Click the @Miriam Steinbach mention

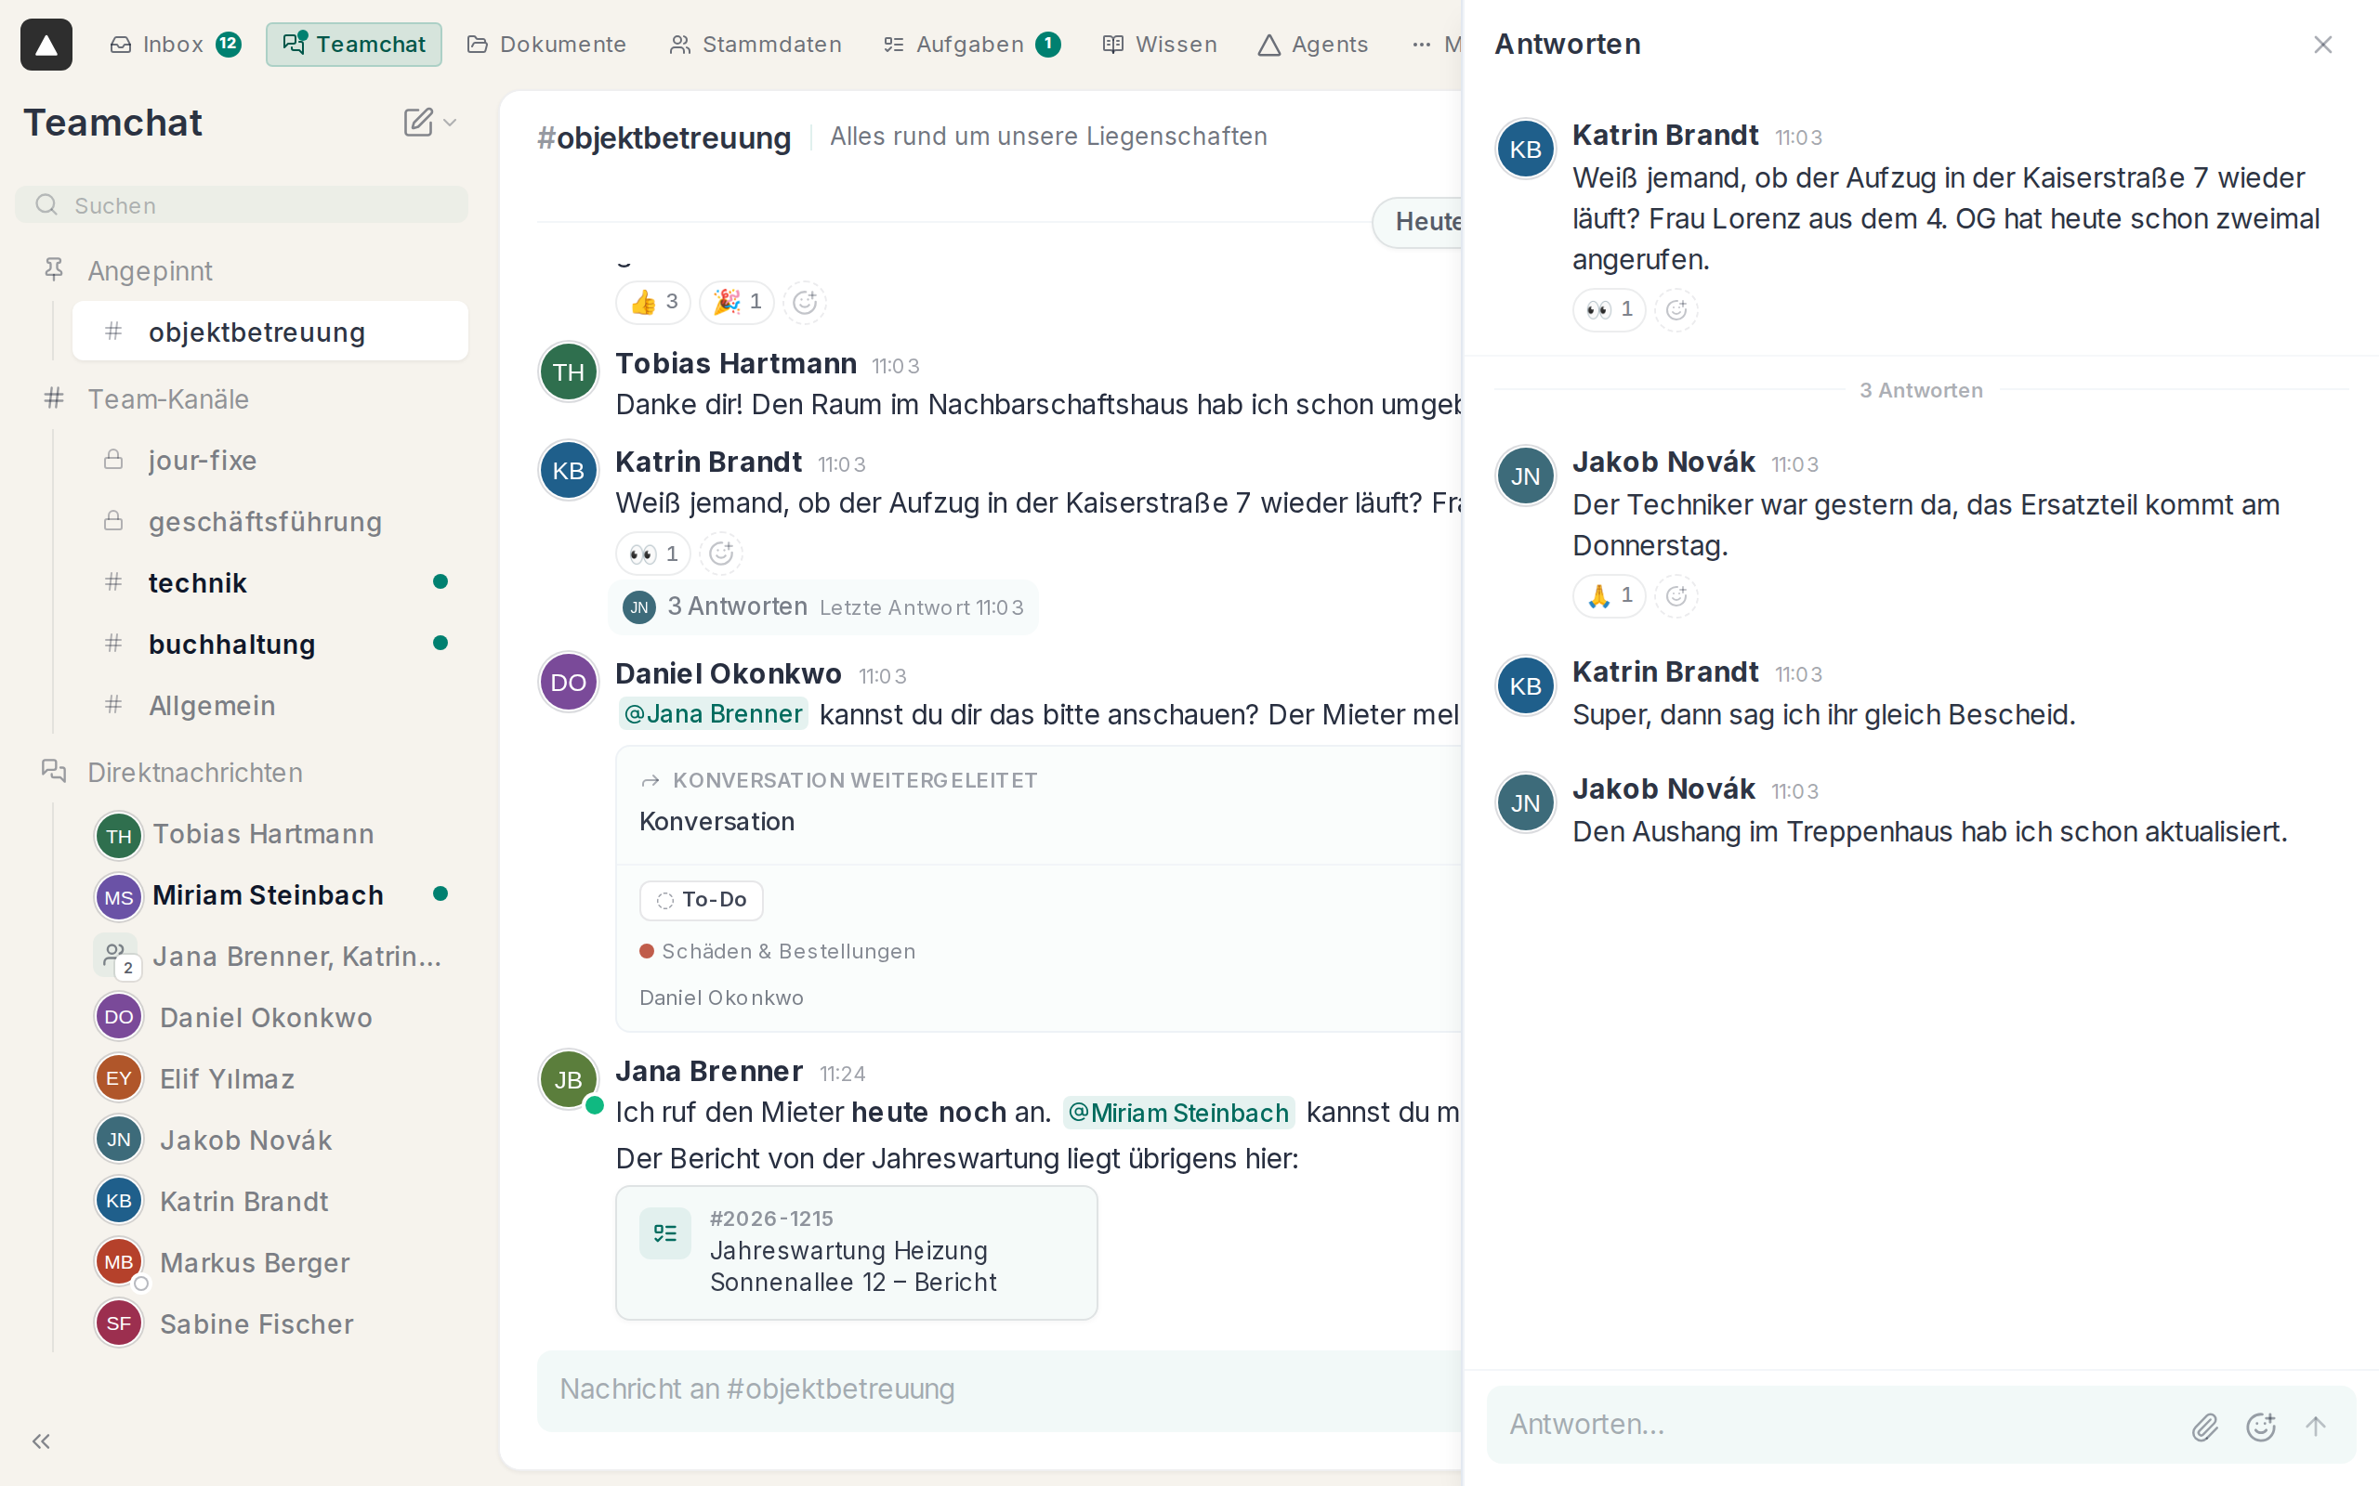click(x=1178, y=1113)
